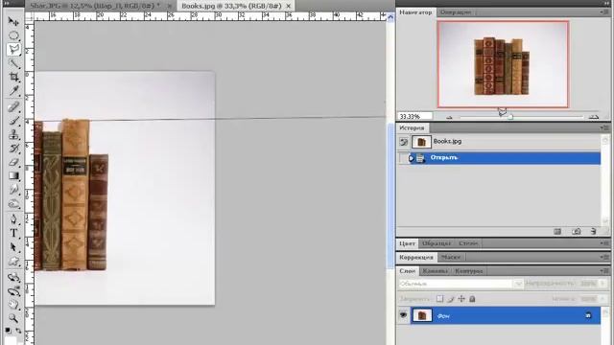
Task: Hide the Фон layer with eye icon
Action: [403, 315]
